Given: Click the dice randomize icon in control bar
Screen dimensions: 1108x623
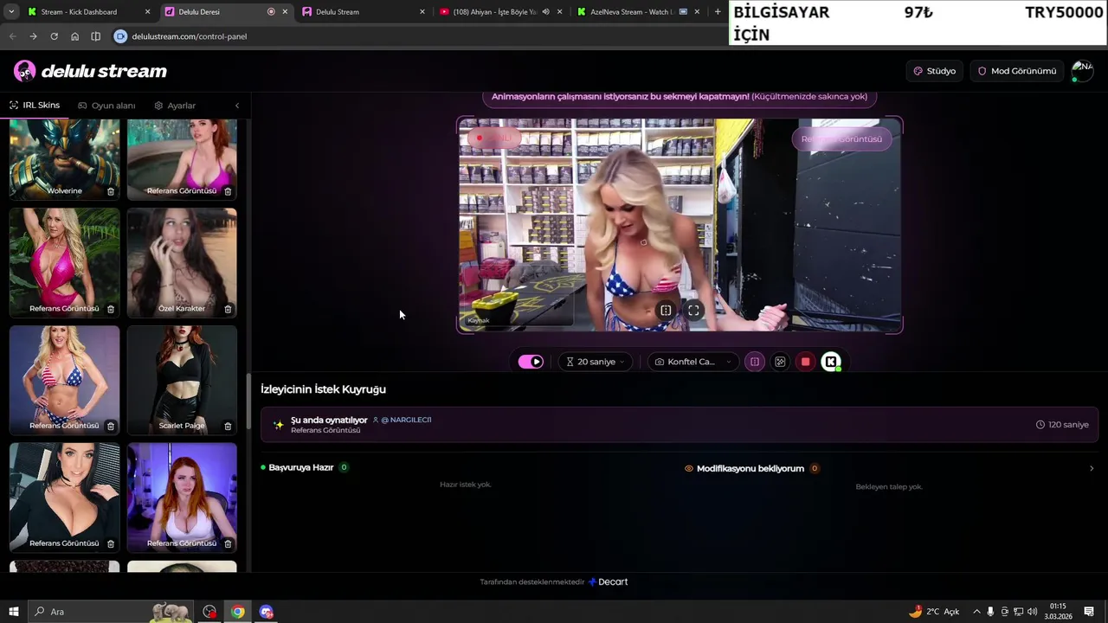Looking at the screenshot, I should coord(780,362).
